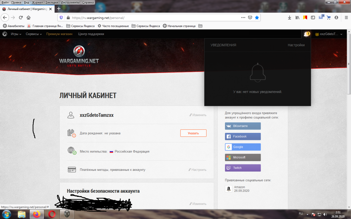Open the Закладки menu
This screenshot has width=351, height=219.
point(52,2)
